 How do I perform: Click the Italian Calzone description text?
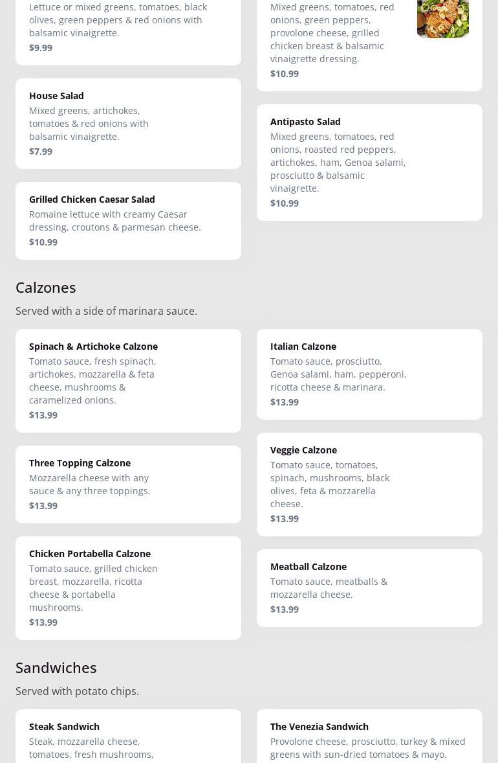pyautogui.click(x=338, y=374)
